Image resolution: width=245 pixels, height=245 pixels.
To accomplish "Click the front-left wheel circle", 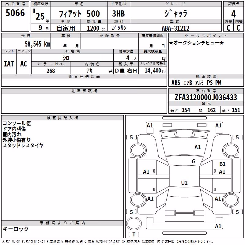I will coord(138,150).
